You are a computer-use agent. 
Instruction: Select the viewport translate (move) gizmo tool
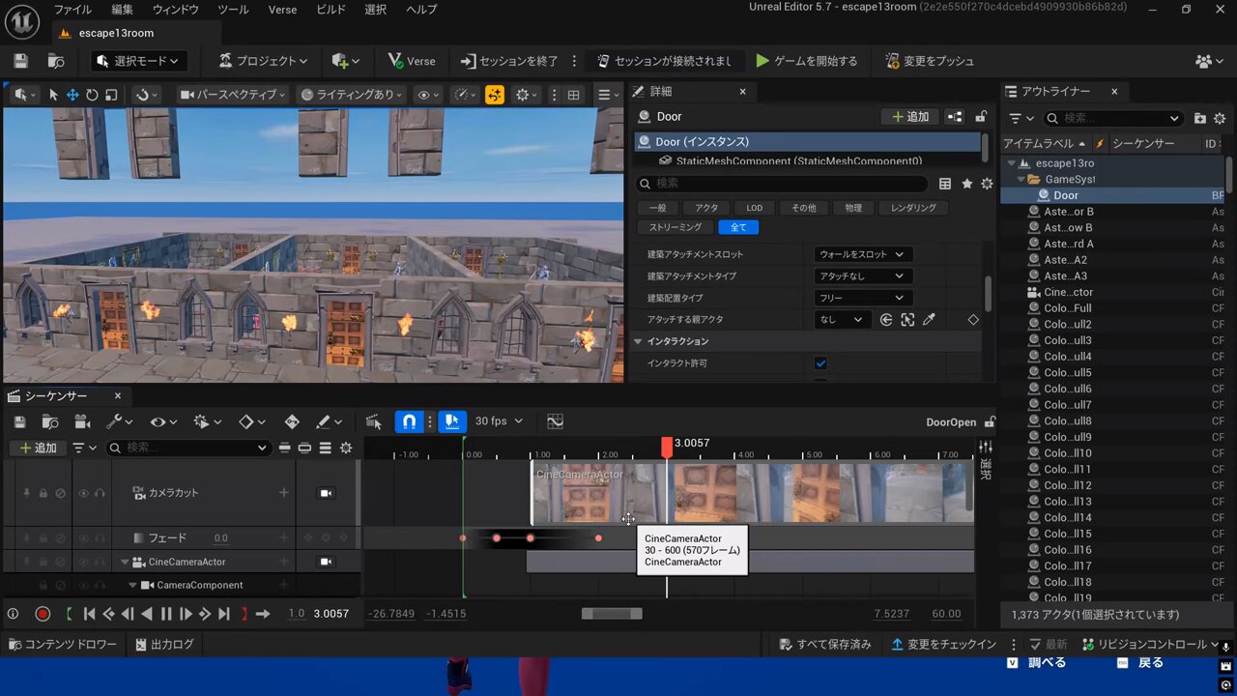72,95
